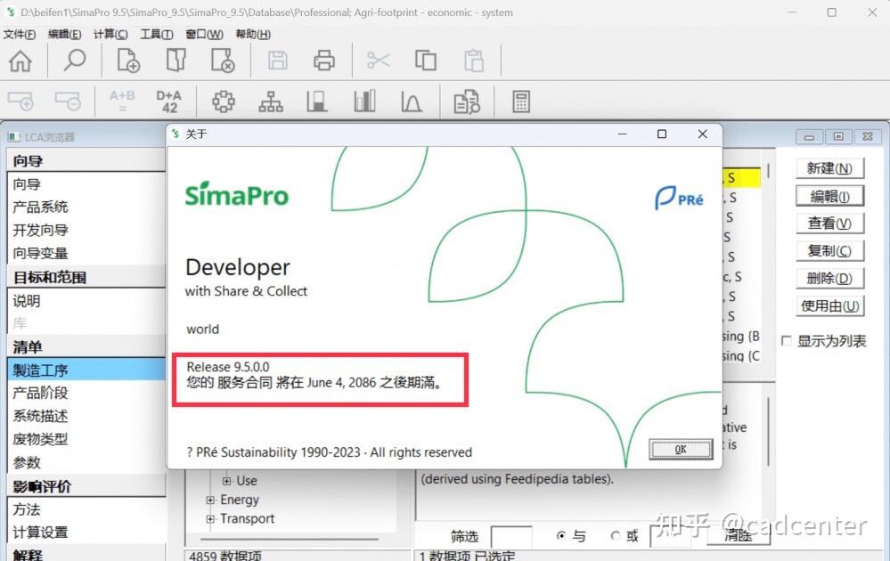890x561 pixels.
Task: Select the 与 radio button
Action: coord(562,536)
